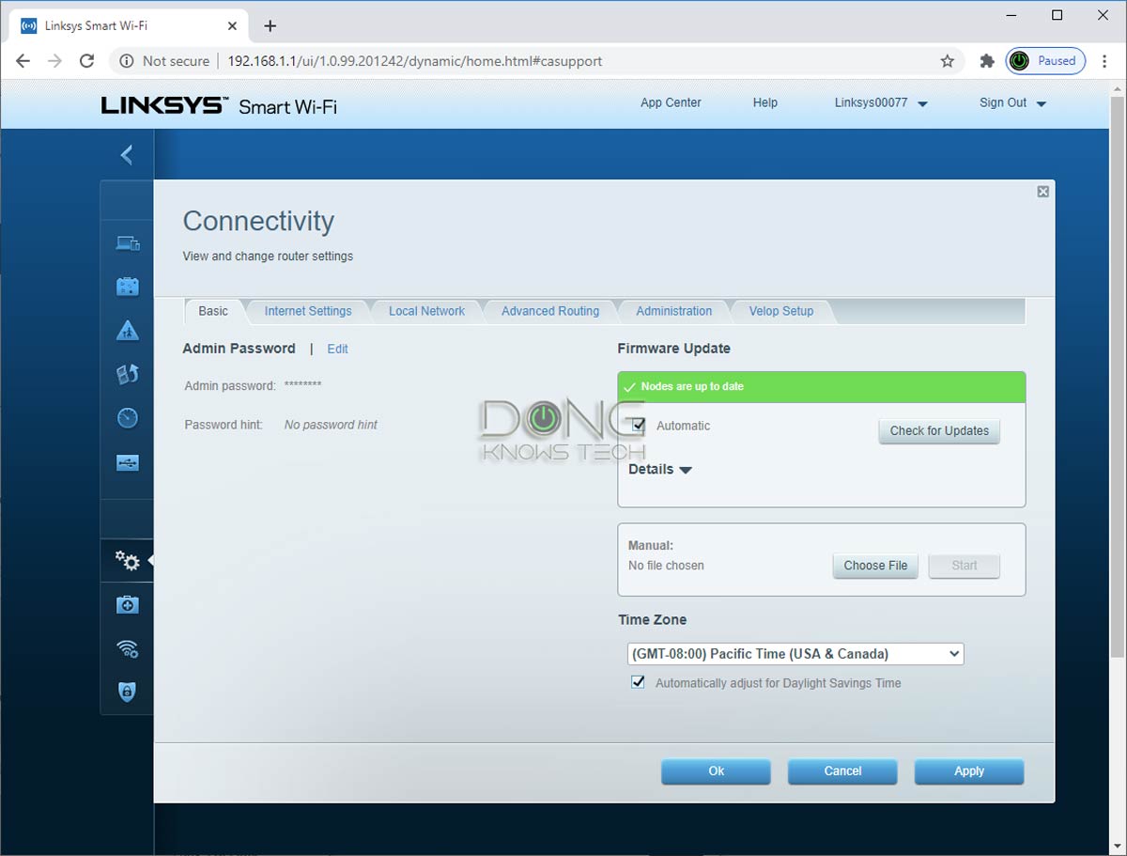Collapse the sidebar with the left arrow
Screen dimensions: 1127x856
(127, 155)
